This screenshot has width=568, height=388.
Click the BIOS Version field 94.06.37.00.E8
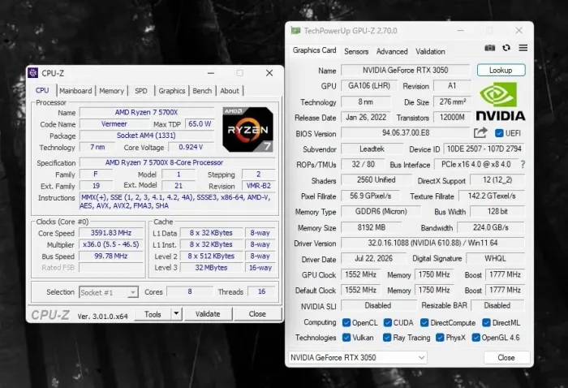click(x=406, y=133)
